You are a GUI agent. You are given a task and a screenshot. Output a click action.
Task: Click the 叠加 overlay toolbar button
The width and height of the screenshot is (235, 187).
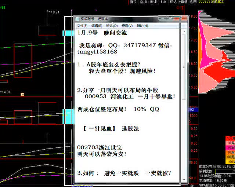click(x=143, y=2)
